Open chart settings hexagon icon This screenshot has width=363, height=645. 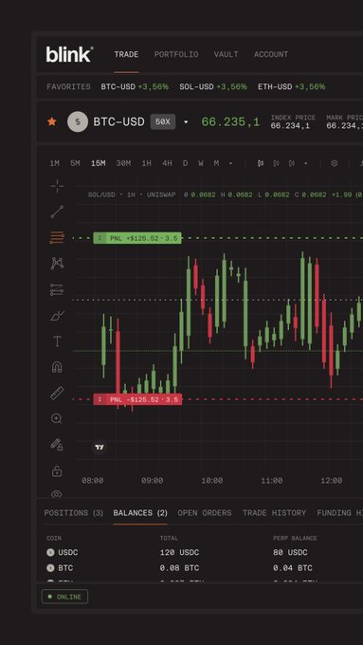(335, 163)
